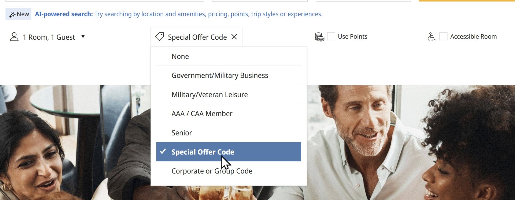The image size is (515, 200).
Task: Click the guest person icon
Action: 14,37
